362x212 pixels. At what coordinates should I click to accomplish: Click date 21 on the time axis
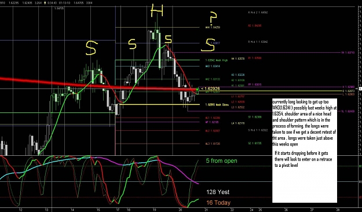coord(206,210)
